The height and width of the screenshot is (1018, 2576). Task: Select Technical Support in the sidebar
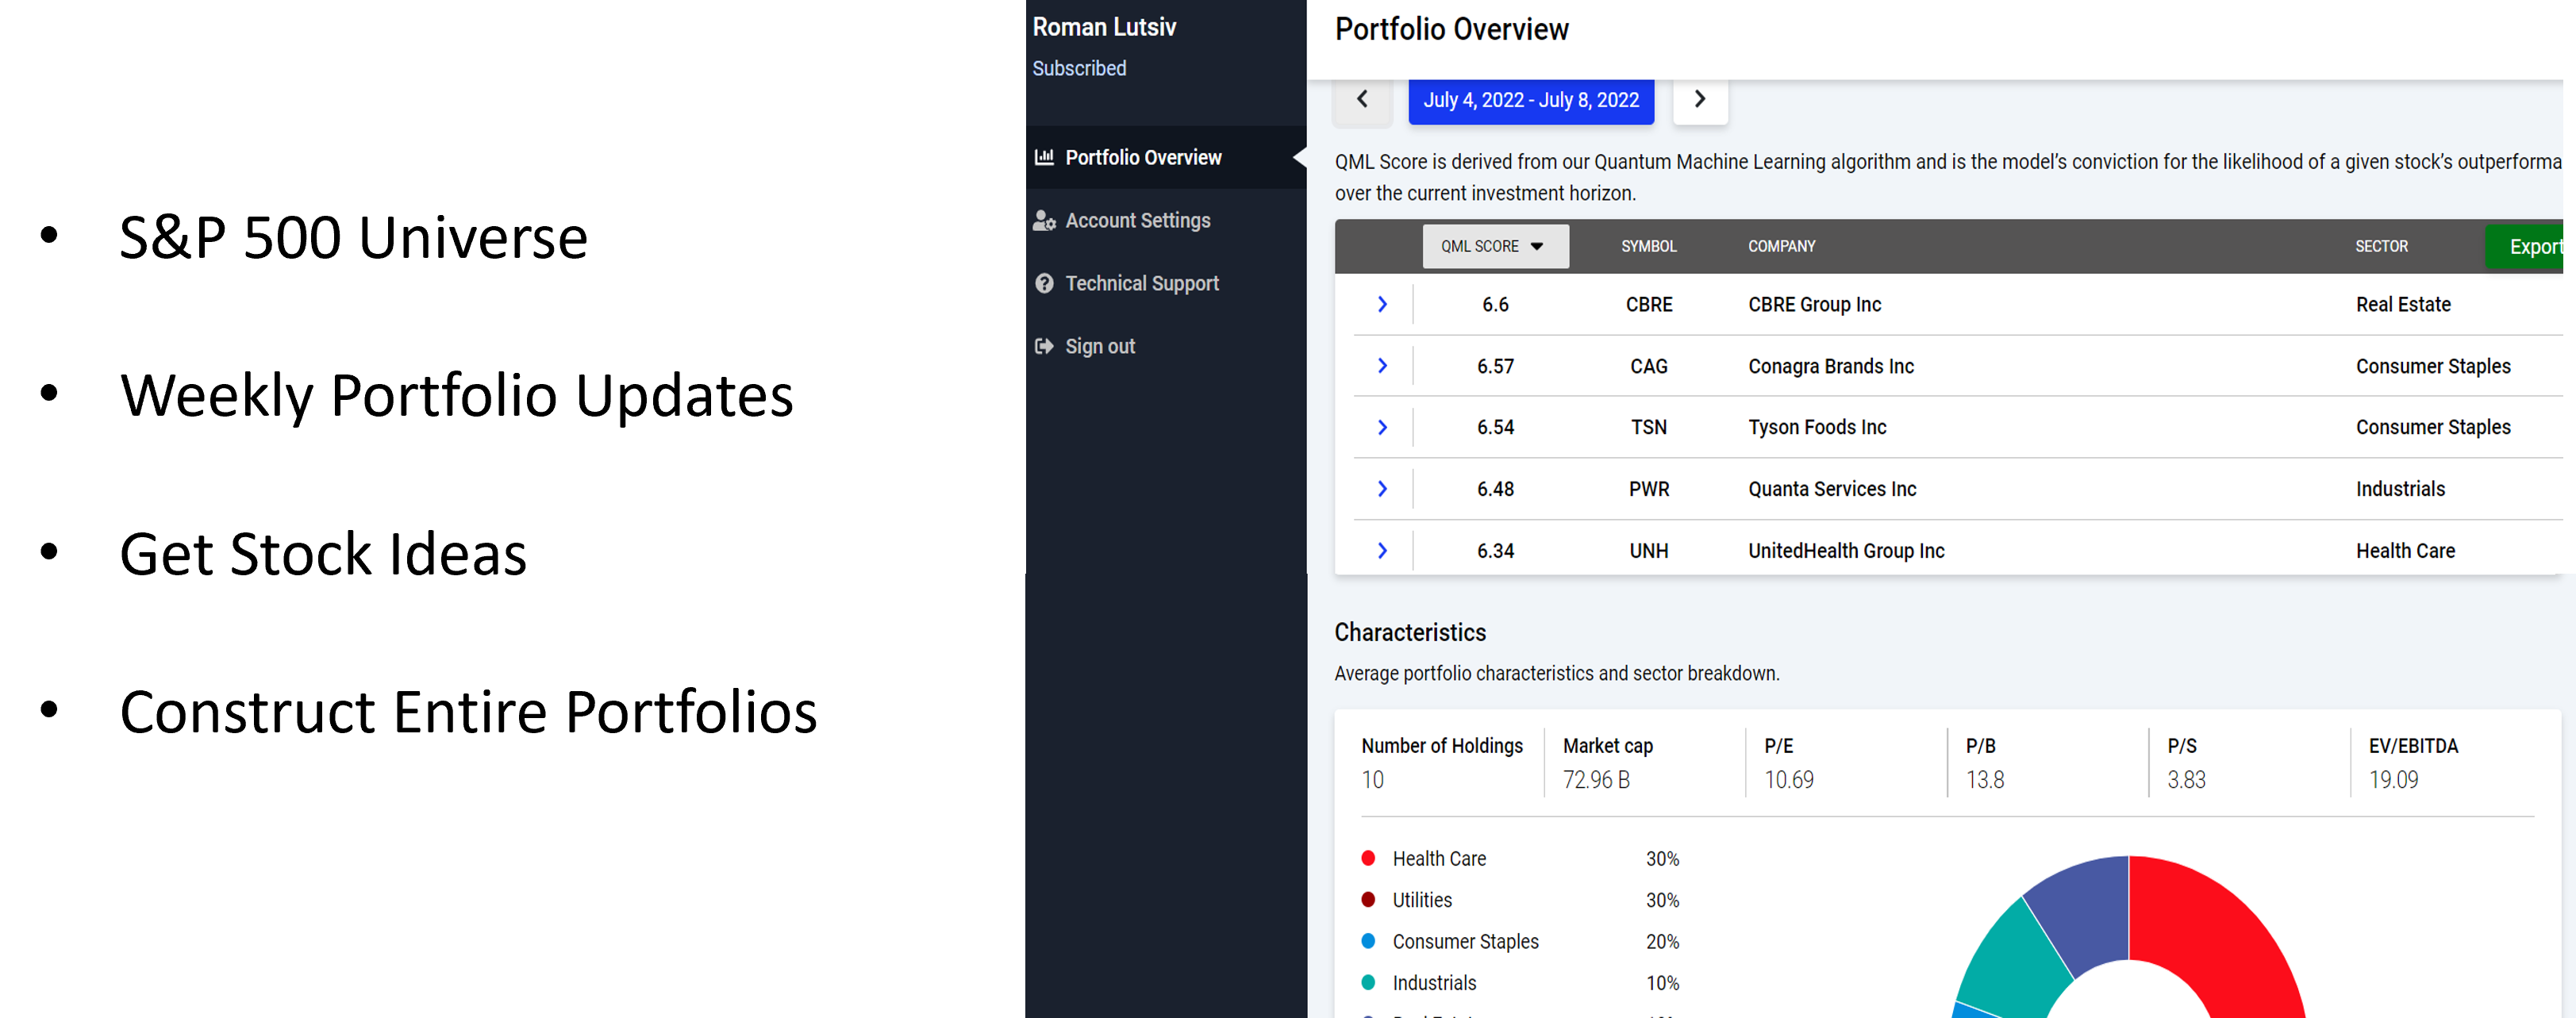click(1141, 284)
